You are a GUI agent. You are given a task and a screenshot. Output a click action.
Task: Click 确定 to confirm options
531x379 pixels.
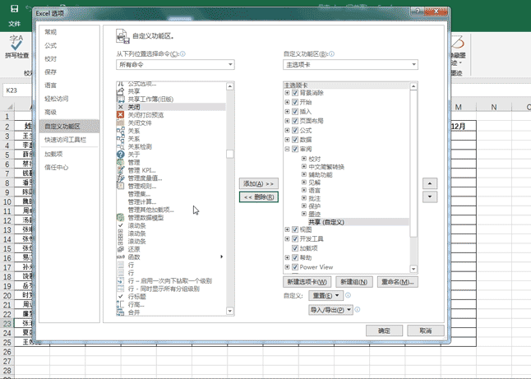click(x=384, y=330)
